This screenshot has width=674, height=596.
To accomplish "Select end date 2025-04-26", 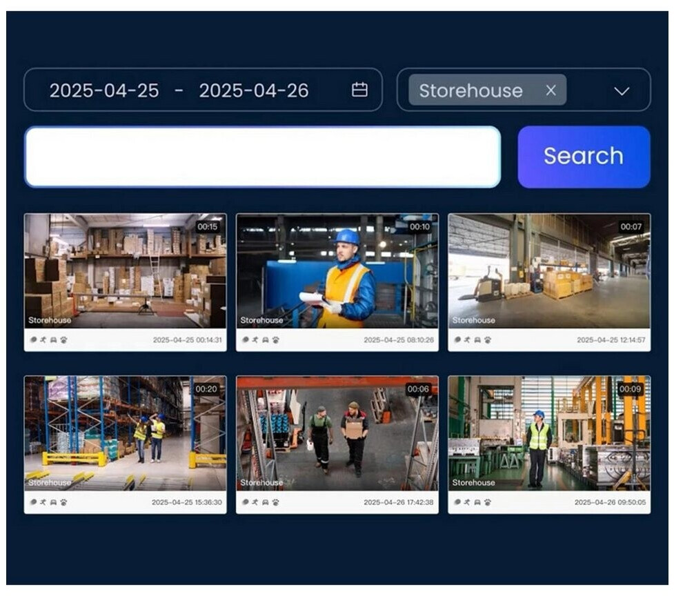I will [254, 90].
